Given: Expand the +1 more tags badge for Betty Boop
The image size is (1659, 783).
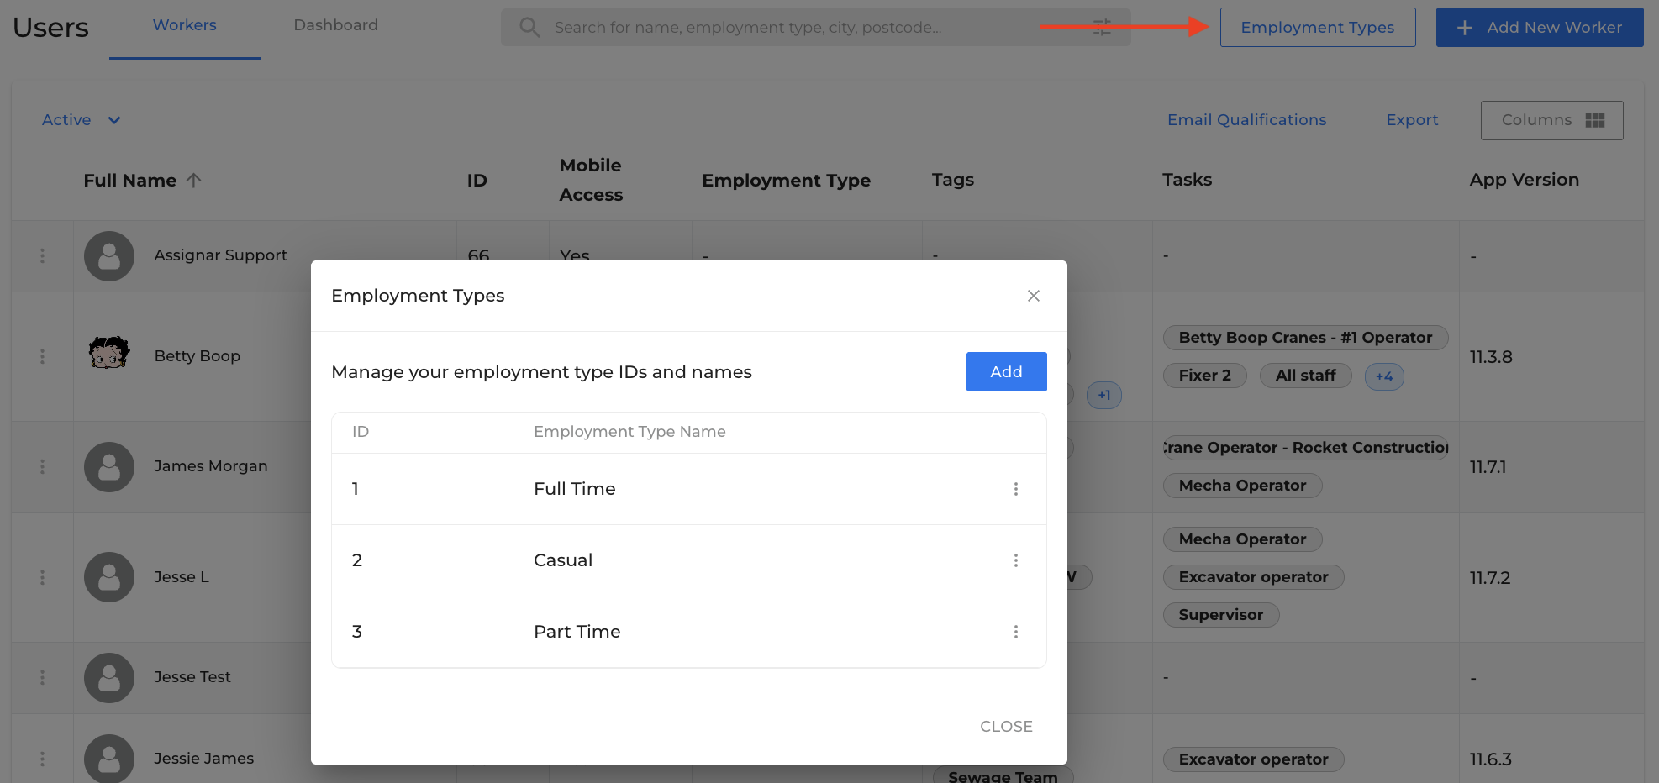Looking at the screenshot, I should [1104, 395].
